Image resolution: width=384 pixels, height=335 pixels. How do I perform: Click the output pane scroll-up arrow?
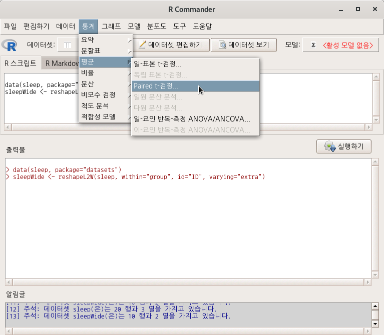(375, 162)
